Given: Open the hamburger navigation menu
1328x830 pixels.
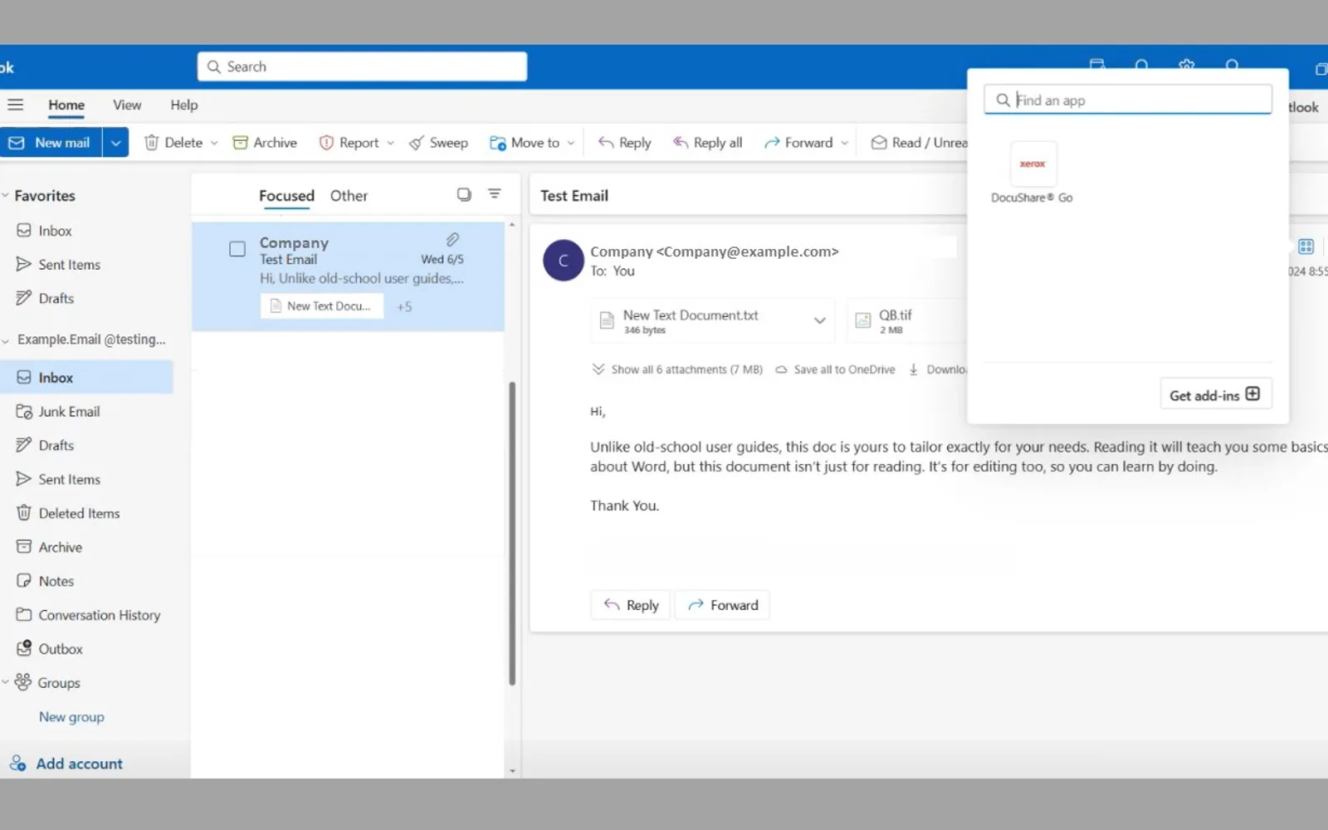Looking at the screenshot, I should pyautogui.click(x=15, y=105).
